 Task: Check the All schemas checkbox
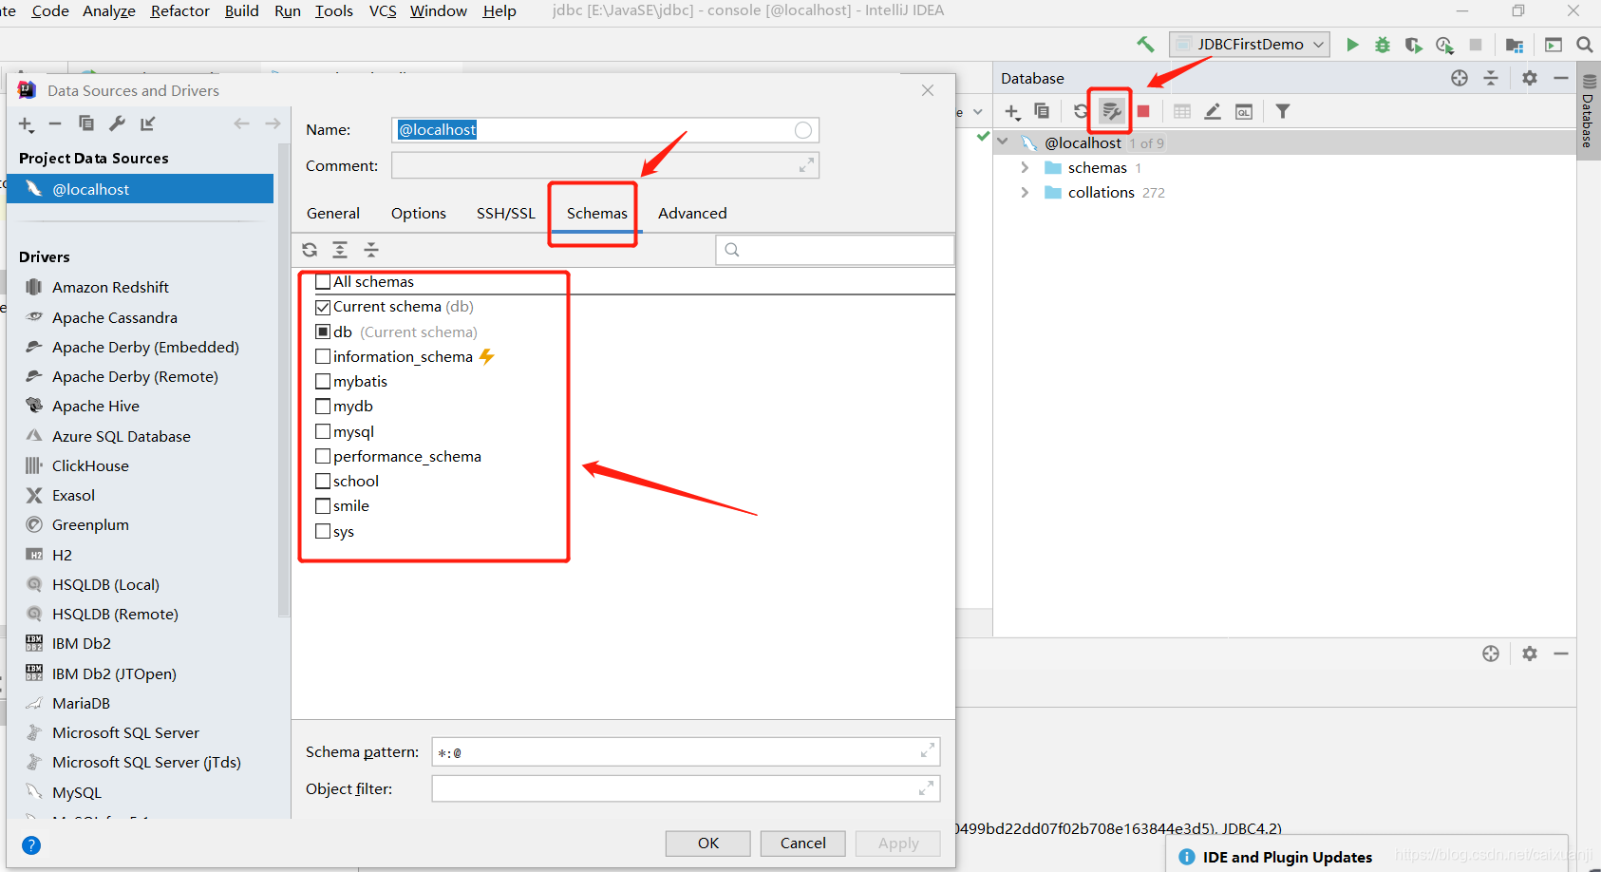click(x=323, y=282)
